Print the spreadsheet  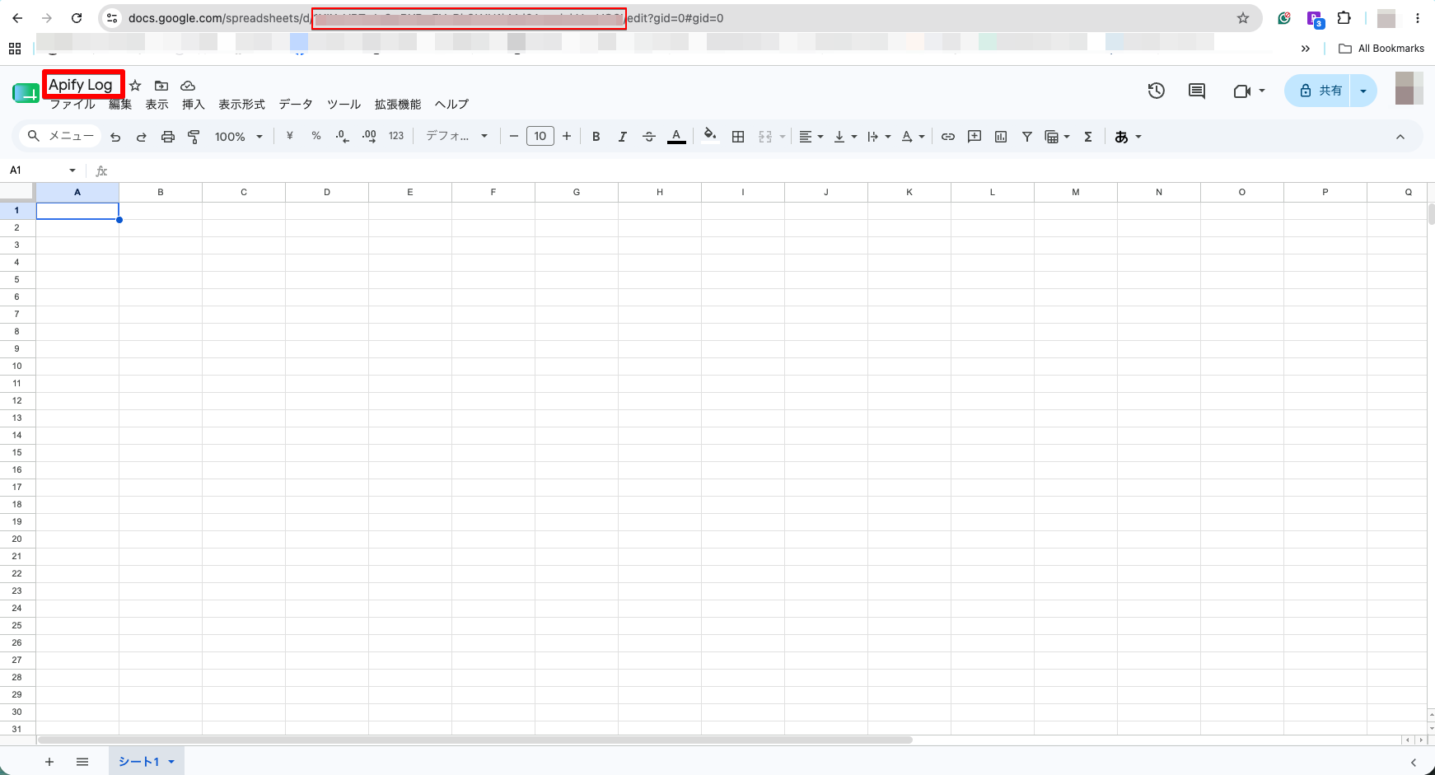[x=168, y=137]
